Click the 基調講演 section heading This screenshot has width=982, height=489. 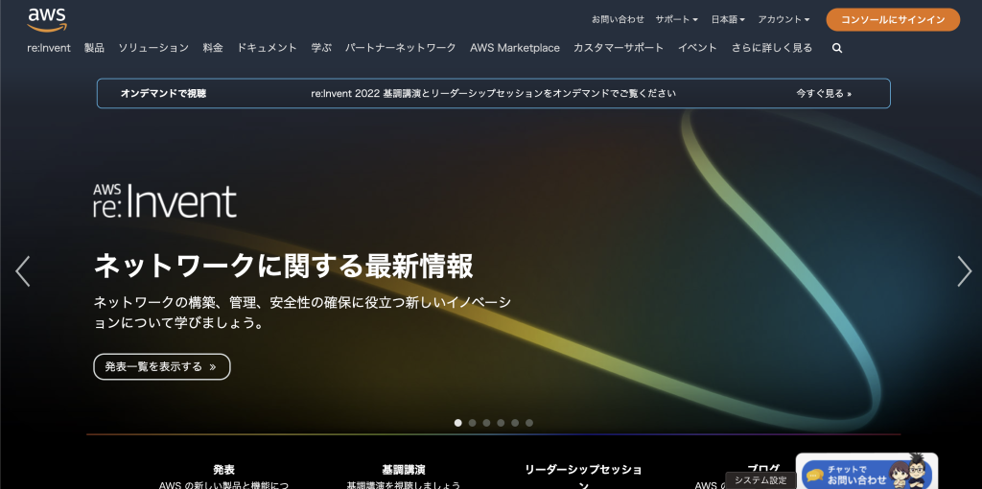coord(404,470)
